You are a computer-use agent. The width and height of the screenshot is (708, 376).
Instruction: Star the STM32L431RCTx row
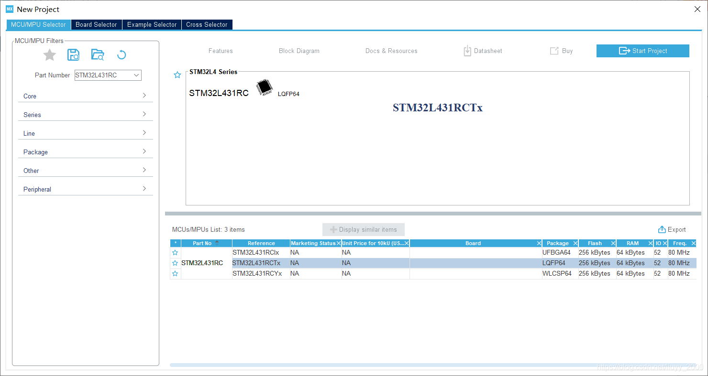[175, 263]
